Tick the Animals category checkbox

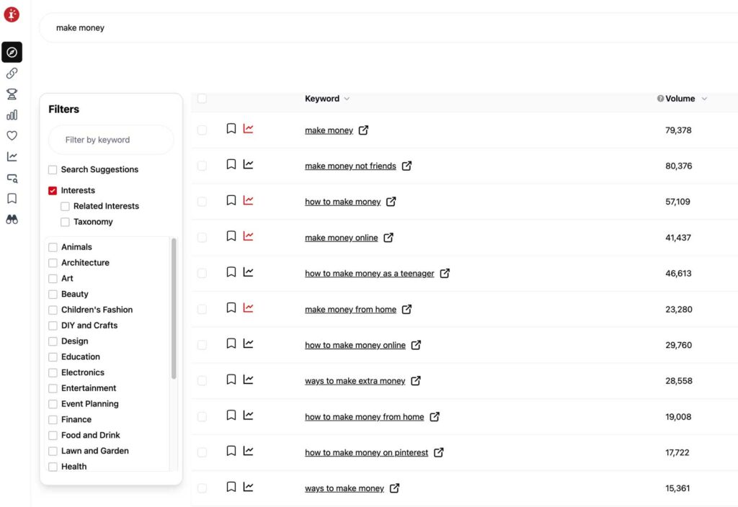coord(53,248)
